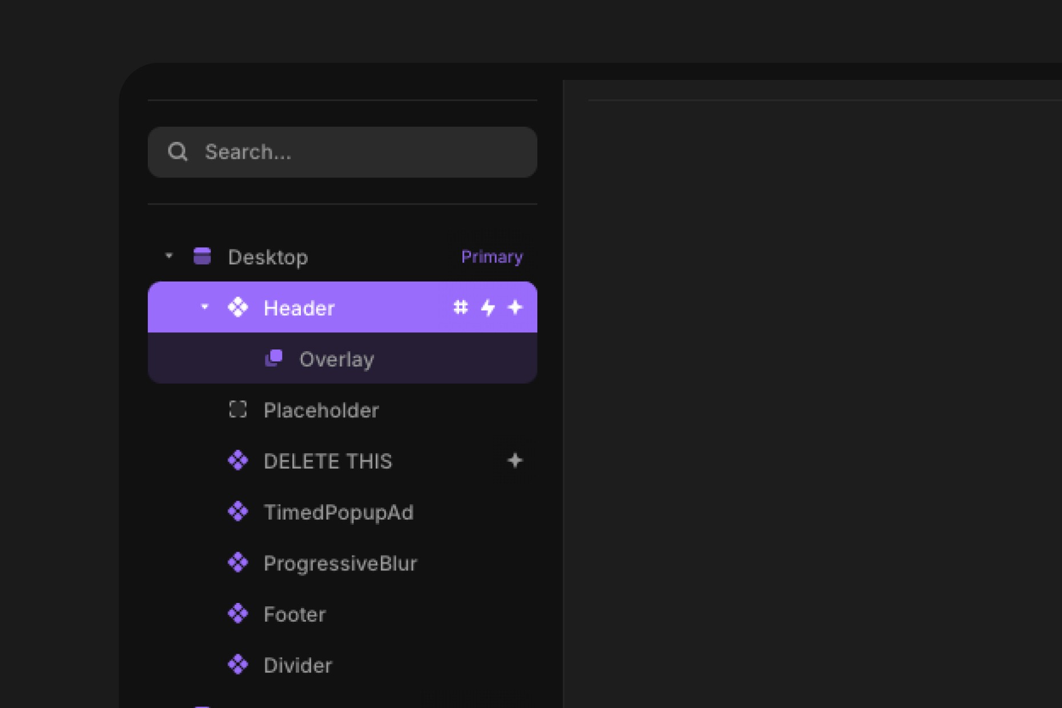Select the DELETE THIS component
The height and width of the screenshot is (708, 1062).
coord(328,461)
